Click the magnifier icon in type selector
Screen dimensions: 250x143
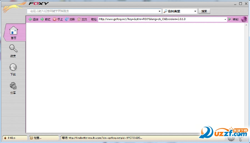pyautogui.click(x=166, y=11)
